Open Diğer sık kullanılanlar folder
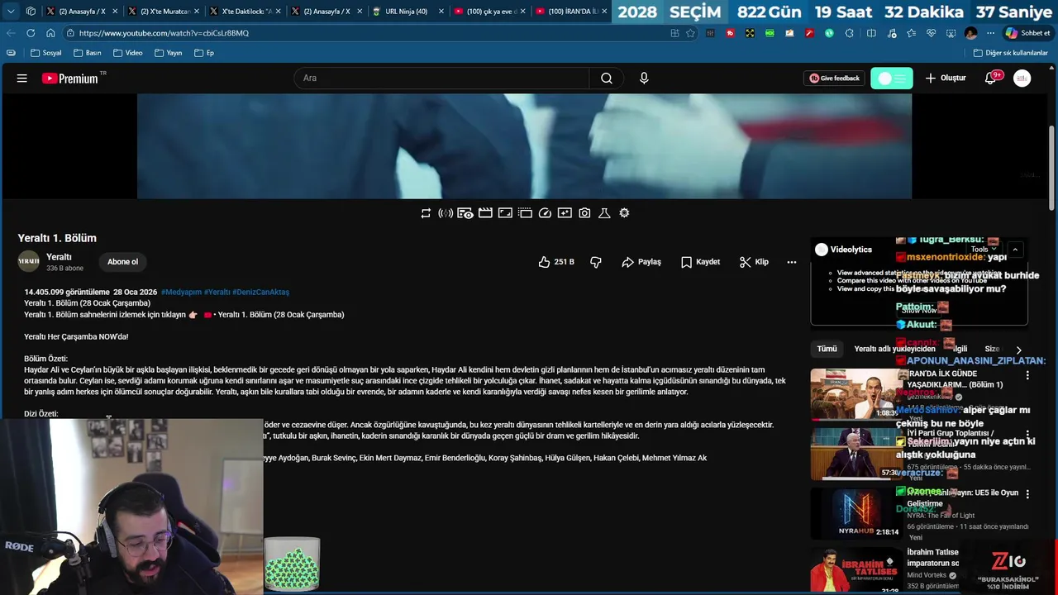Image resolution: width=1058 pixels, height=595 pixels. click(x=1010, y=53)
